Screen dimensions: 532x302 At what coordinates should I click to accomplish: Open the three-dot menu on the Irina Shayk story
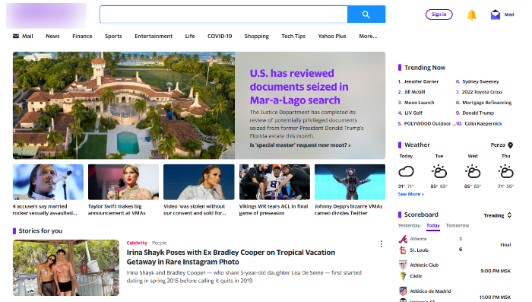(382, 244)
